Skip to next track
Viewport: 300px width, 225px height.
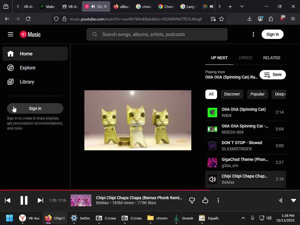40,200
